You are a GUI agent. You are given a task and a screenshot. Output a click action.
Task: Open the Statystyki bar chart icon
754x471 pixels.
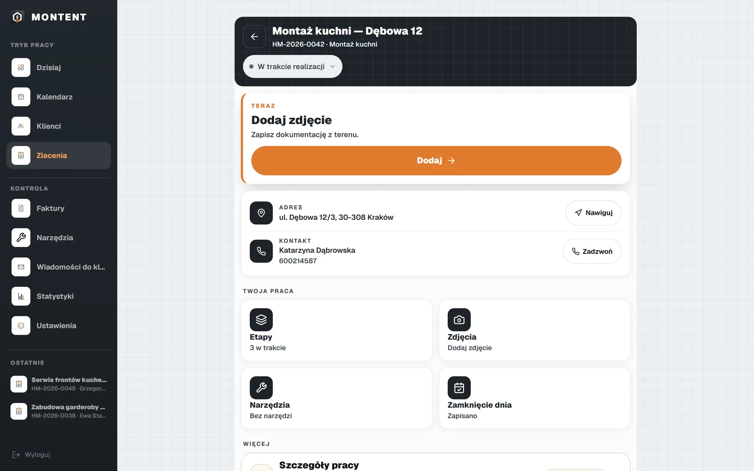click(21, 296)
